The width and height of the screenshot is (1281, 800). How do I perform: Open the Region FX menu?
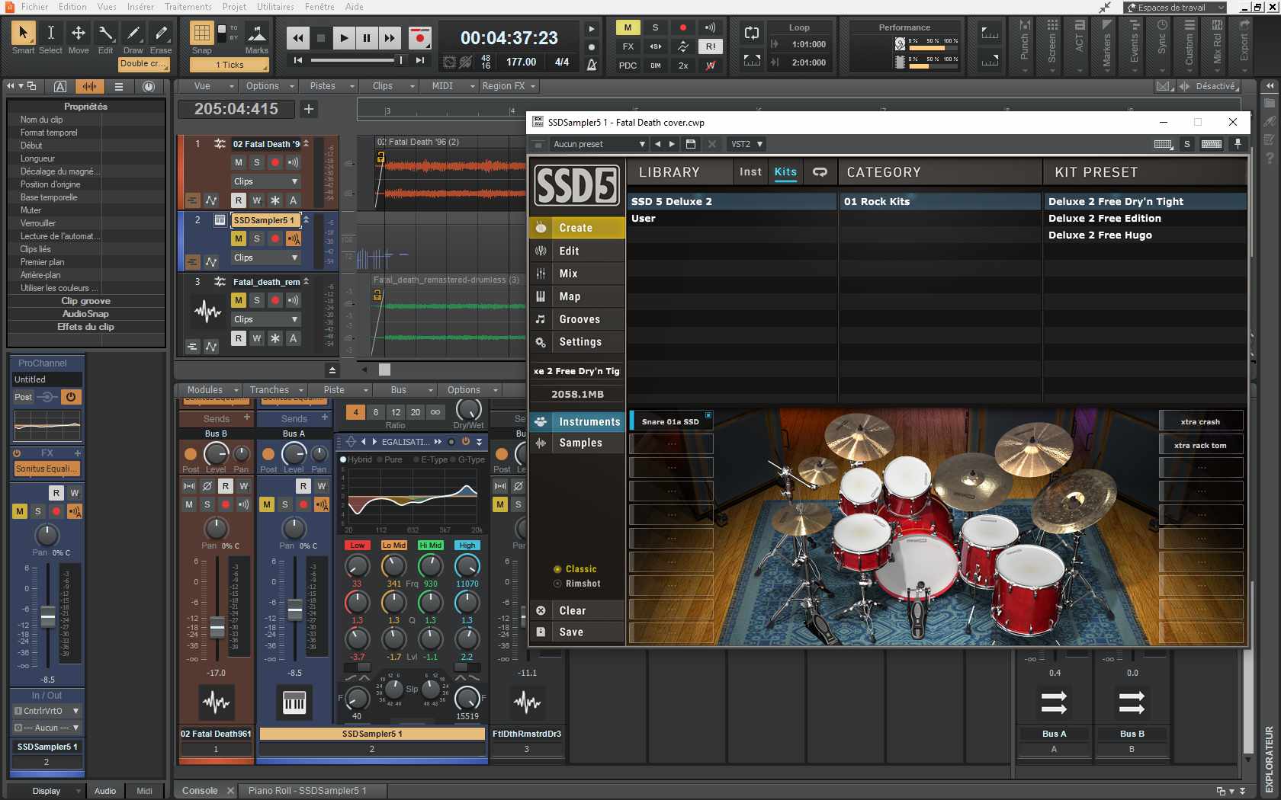pyautogui.click(x=509, y=86)
